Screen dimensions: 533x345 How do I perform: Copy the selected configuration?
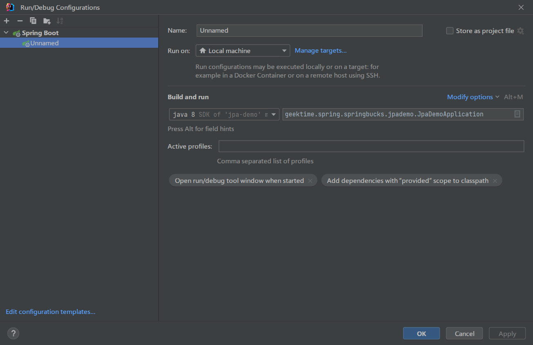[x=33, y=21]
